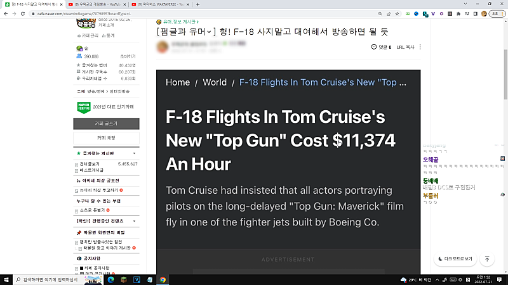Open the Windows Start menu
508x285 pixels.
pos(6,280)
